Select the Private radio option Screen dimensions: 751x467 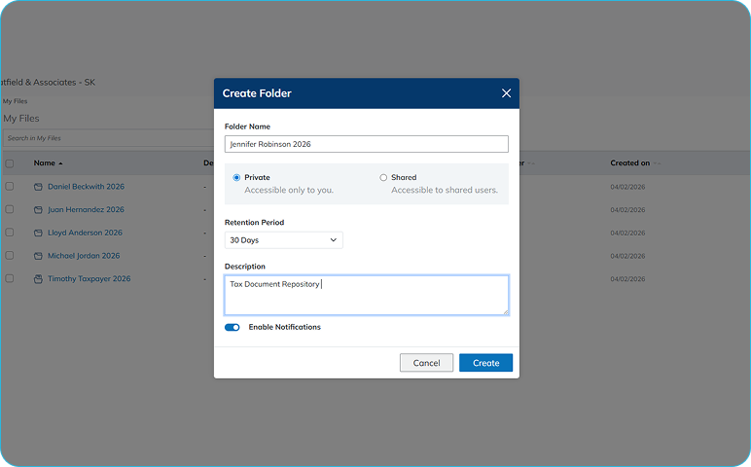click(x=236, y=178)
